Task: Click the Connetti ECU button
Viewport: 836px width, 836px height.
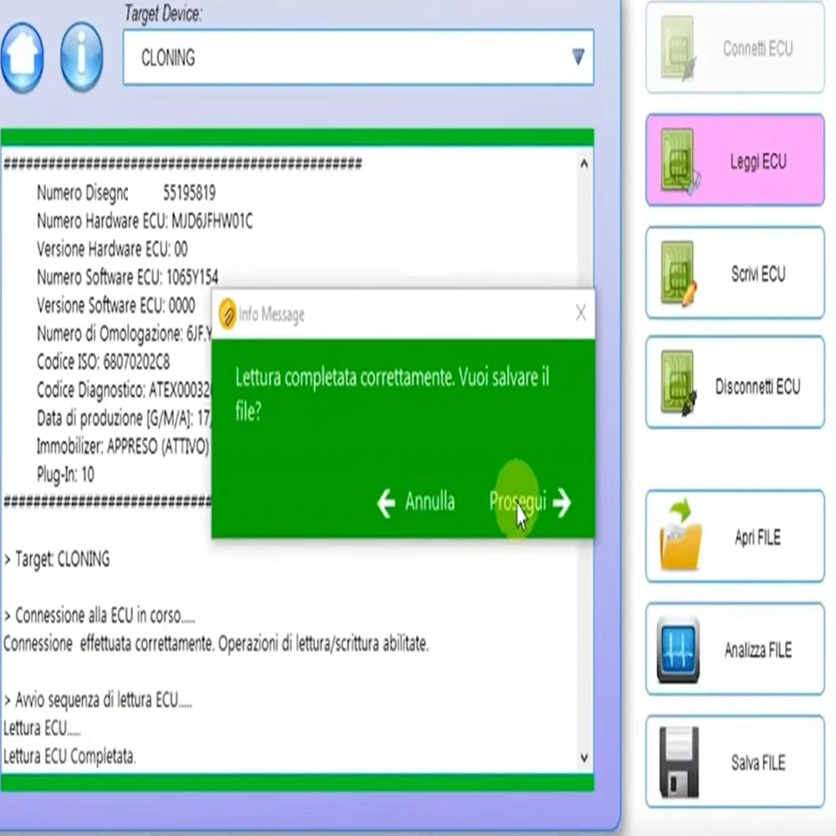Action: coord(735,48)
